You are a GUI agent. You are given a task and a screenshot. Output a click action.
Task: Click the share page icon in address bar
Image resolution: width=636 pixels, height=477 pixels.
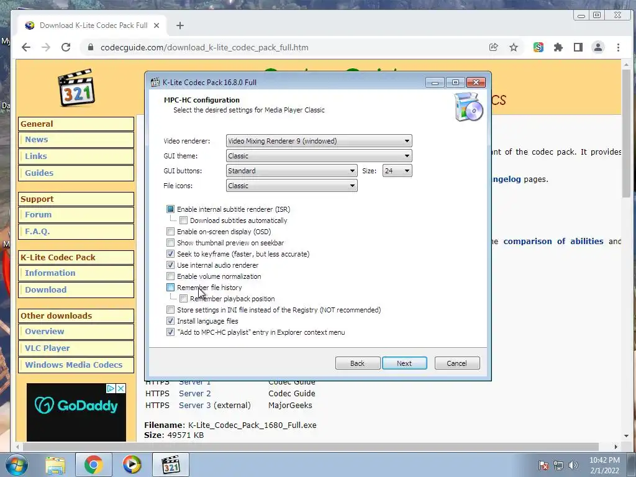[494, 47]
